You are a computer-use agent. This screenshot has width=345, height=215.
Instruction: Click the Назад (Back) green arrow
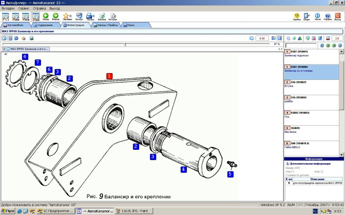point(45,16)
